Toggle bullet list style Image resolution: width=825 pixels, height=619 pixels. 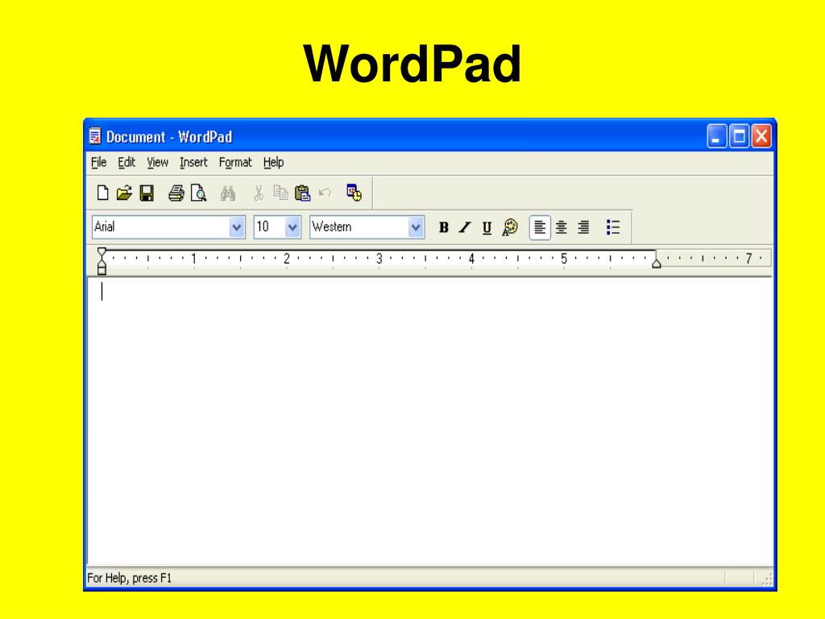point(613,227)
